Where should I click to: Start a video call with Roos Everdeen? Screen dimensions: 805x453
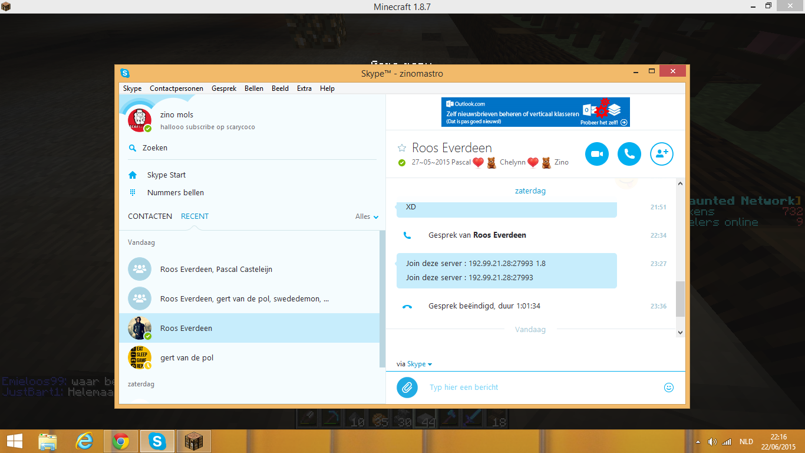(x=597, y=154)
